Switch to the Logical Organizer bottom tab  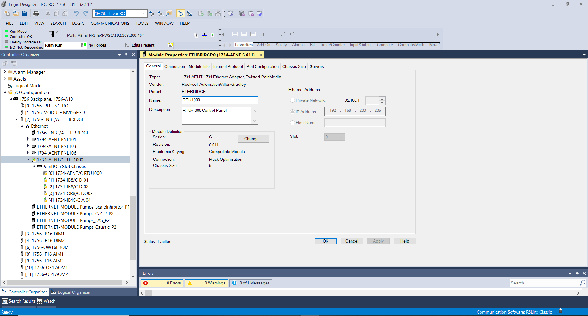point(71,292)
